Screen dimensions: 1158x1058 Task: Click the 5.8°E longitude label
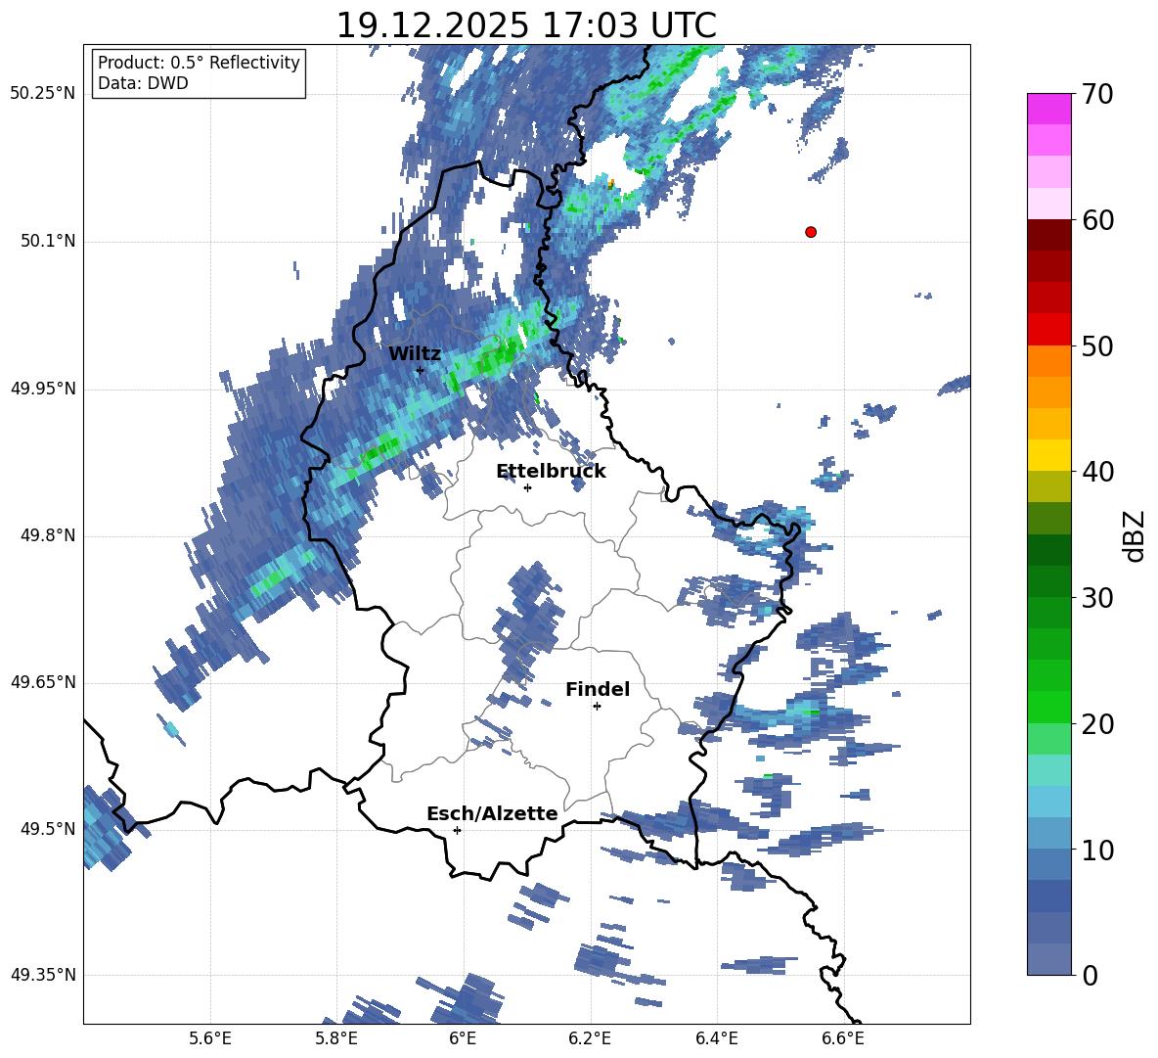coord(336,1038)
